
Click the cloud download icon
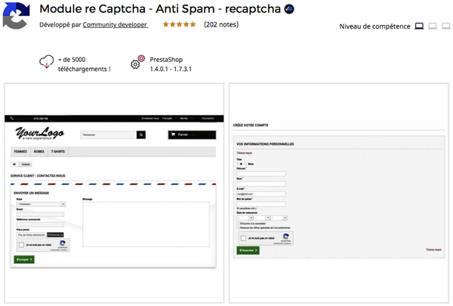click(x=47, y=63)
